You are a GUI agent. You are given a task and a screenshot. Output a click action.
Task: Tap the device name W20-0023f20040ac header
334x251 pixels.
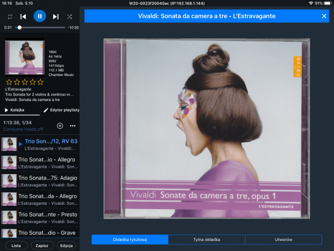[x=167, y=3]
